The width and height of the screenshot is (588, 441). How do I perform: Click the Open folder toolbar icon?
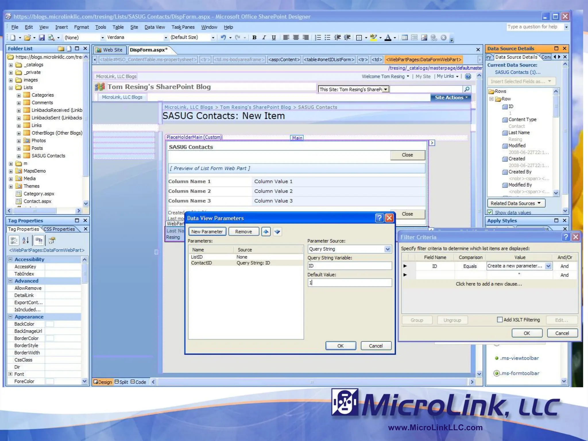pos(27,38)
